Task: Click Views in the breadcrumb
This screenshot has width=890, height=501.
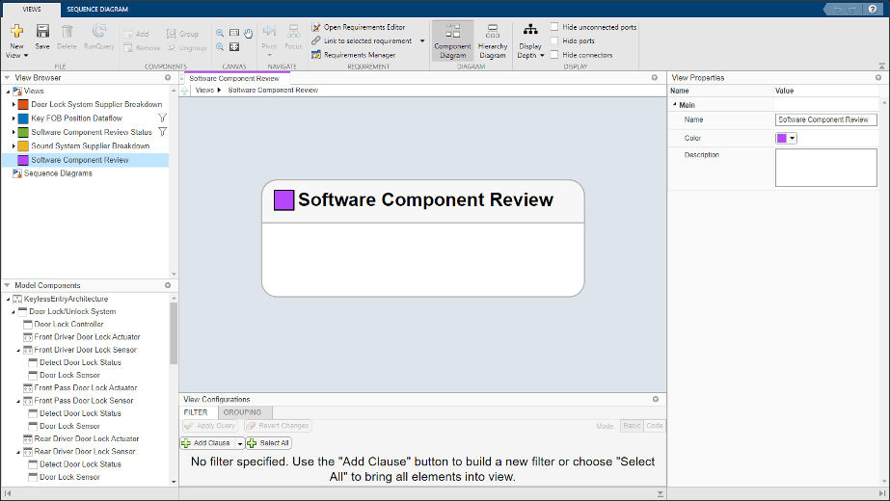Action: coord(205,91)
